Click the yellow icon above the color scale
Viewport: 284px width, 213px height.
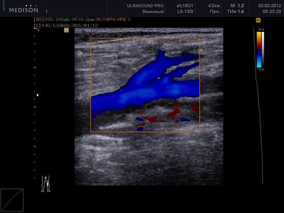(258, 20)
